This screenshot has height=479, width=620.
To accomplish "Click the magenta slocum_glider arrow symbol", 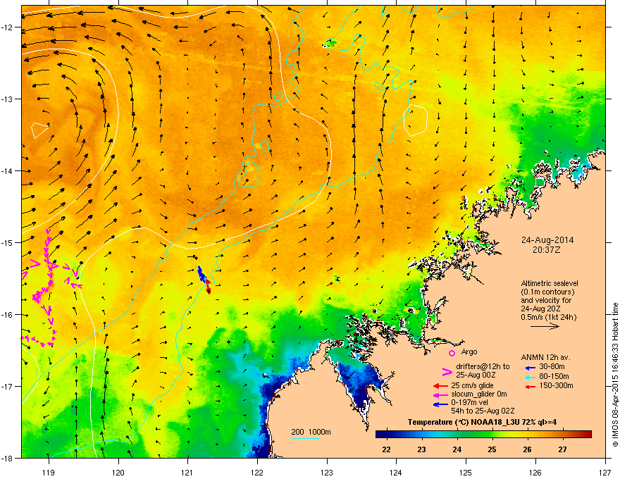I will (x=440, y=394).
